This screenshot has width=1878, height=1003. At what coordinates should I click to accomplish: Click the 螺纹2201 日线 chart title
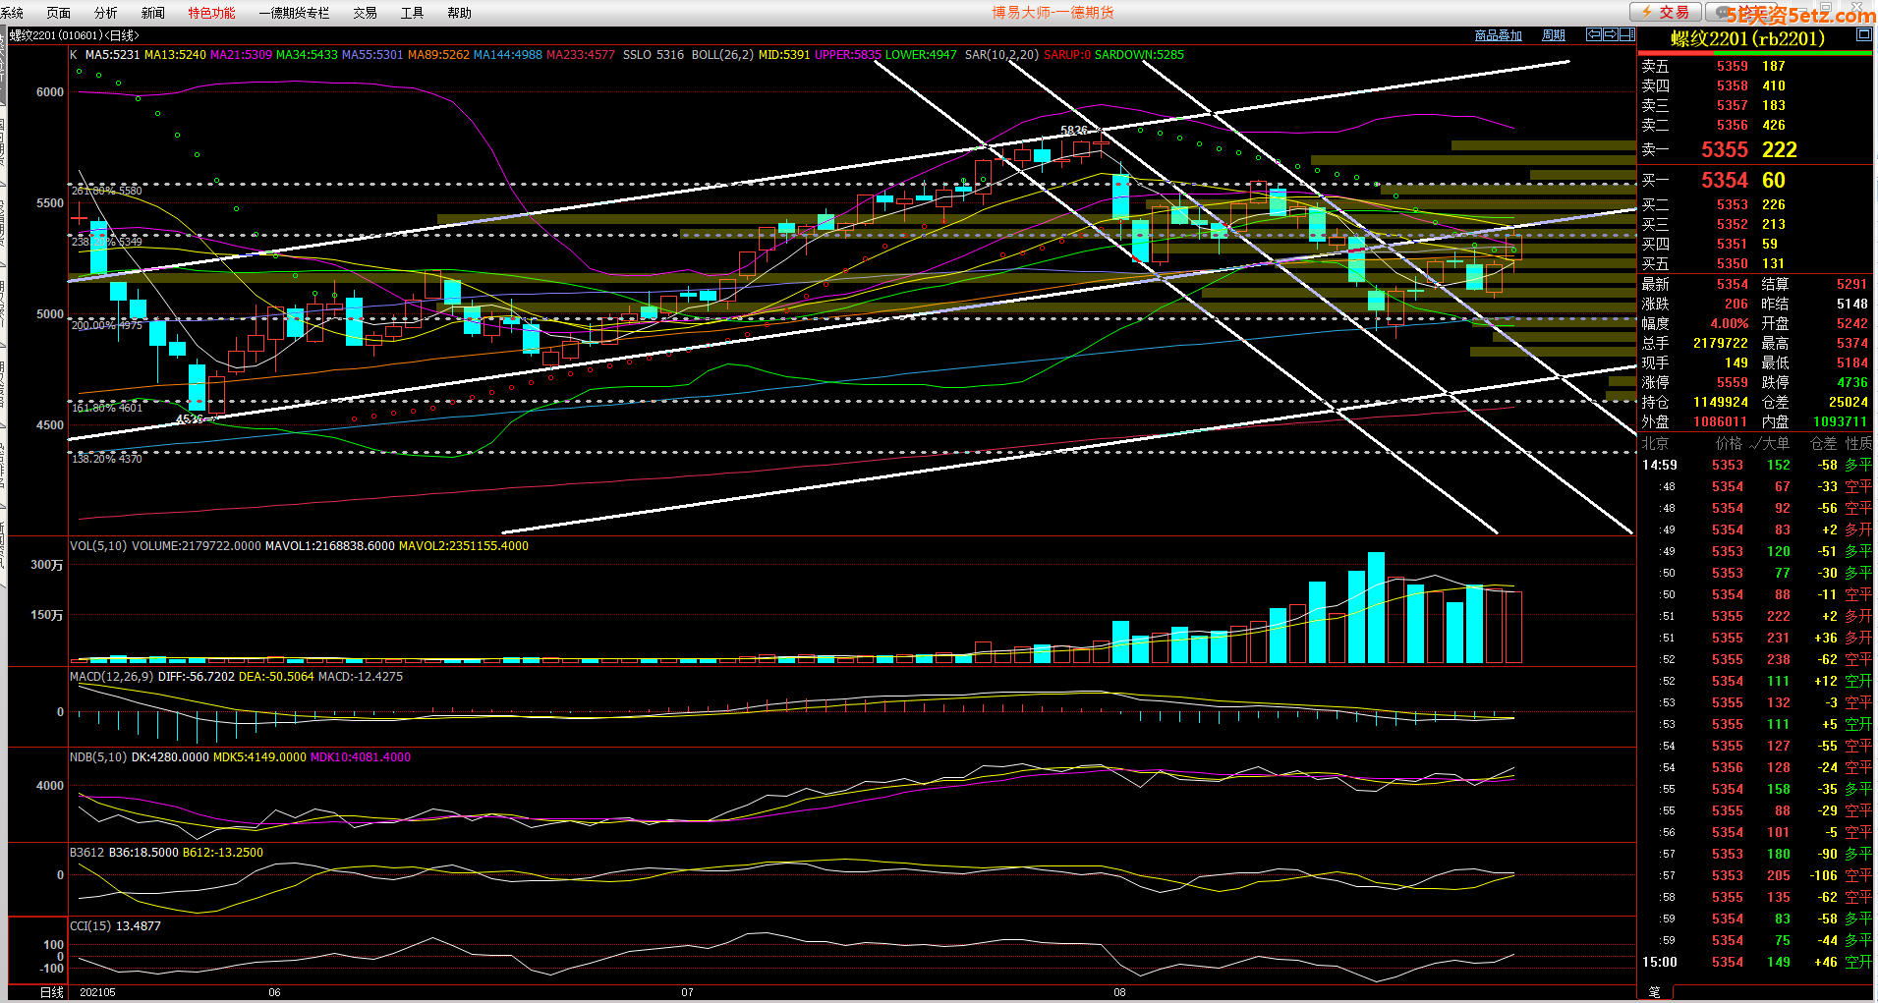75,35
